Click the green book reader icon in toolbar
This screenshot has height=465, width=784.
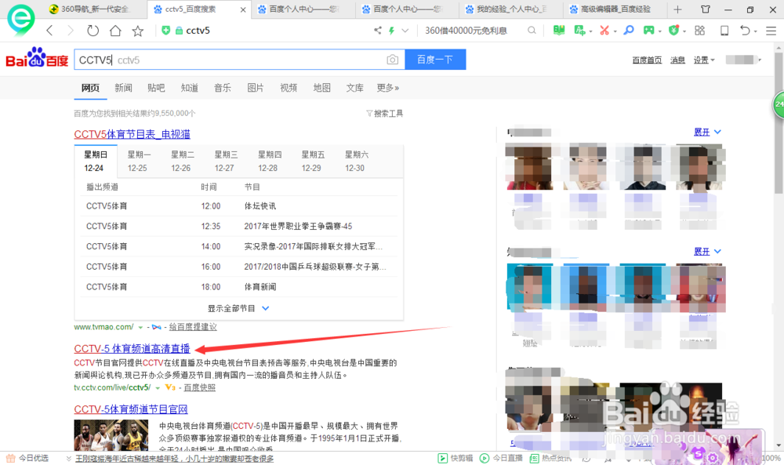(x=559, y=31)
